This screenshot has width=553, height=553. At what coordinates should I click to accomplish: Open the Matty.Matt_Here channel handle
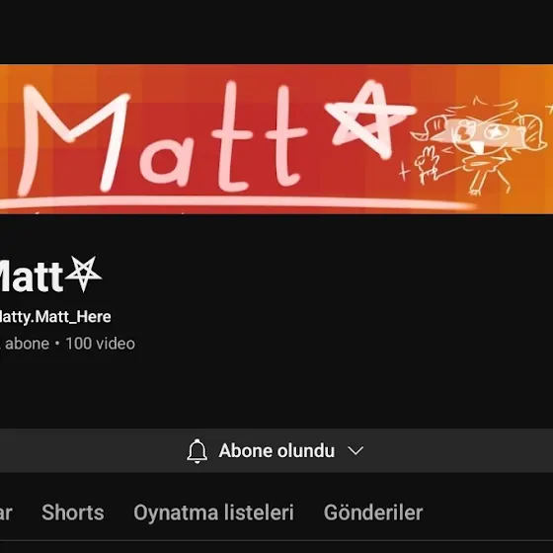pyautogui.click(x=55, y=317)
